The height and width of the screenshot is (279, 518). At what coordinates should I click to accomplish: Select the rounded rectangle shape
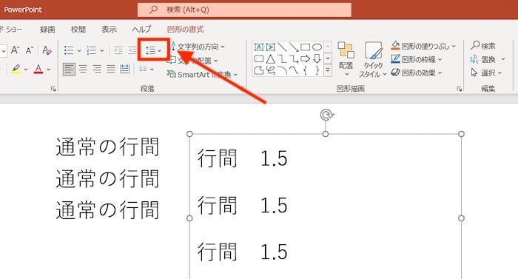pyautogui.click(x=259, y=59)
